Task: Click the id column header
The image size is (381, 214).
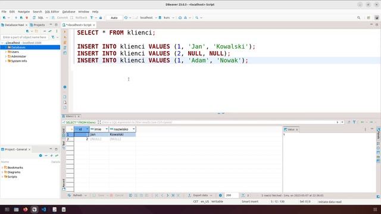Action: (x=82, y=130)
